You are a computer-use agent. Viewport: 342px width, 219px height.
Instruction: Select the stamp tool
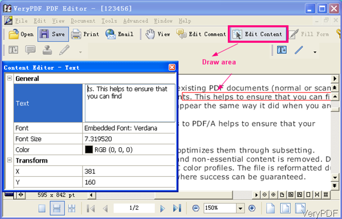click(47, 50)
